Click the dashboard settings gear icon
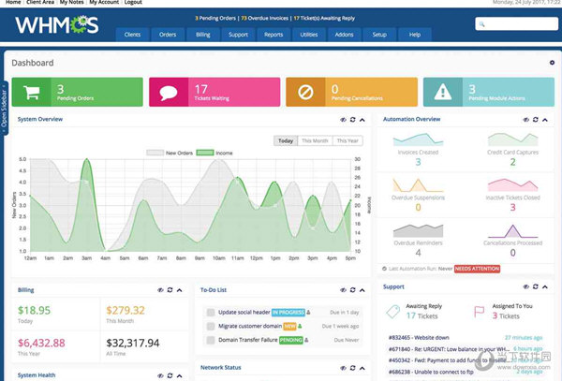 point(552,63)
